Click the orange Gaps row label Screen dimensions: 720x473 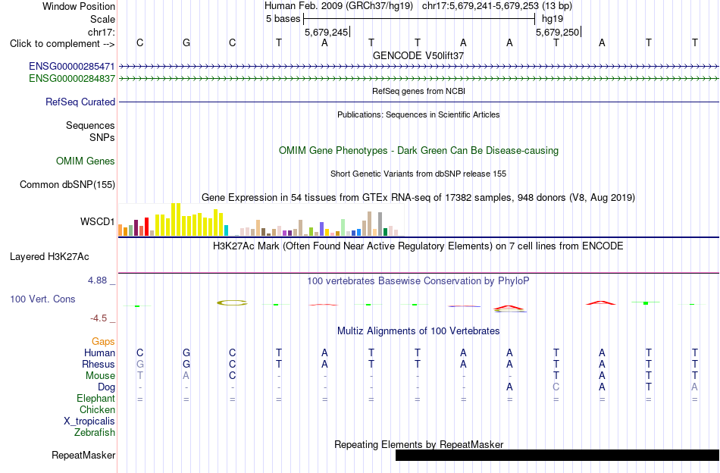click(x=103, y=341)
